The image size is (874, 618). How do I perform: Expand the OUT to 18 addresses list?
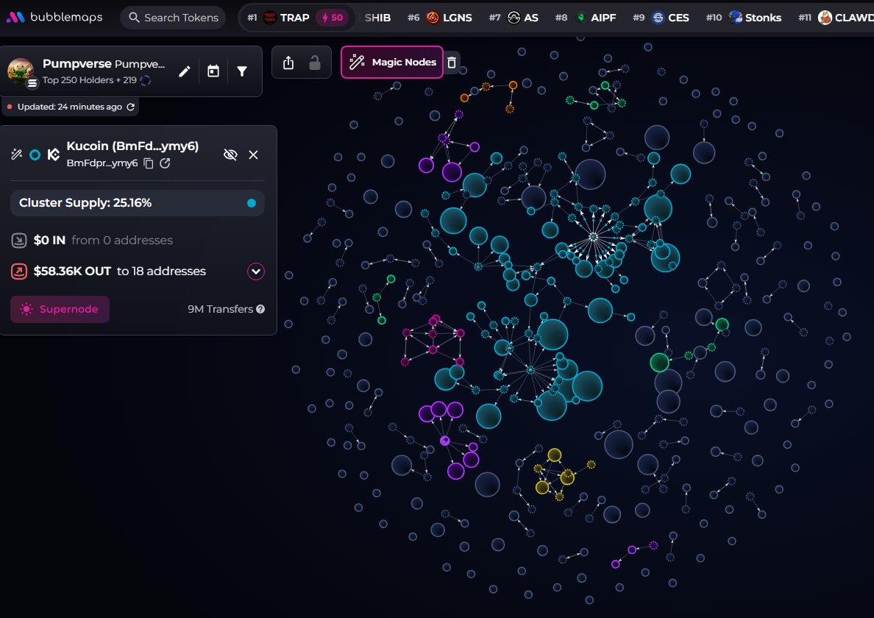tap(256, 271)
